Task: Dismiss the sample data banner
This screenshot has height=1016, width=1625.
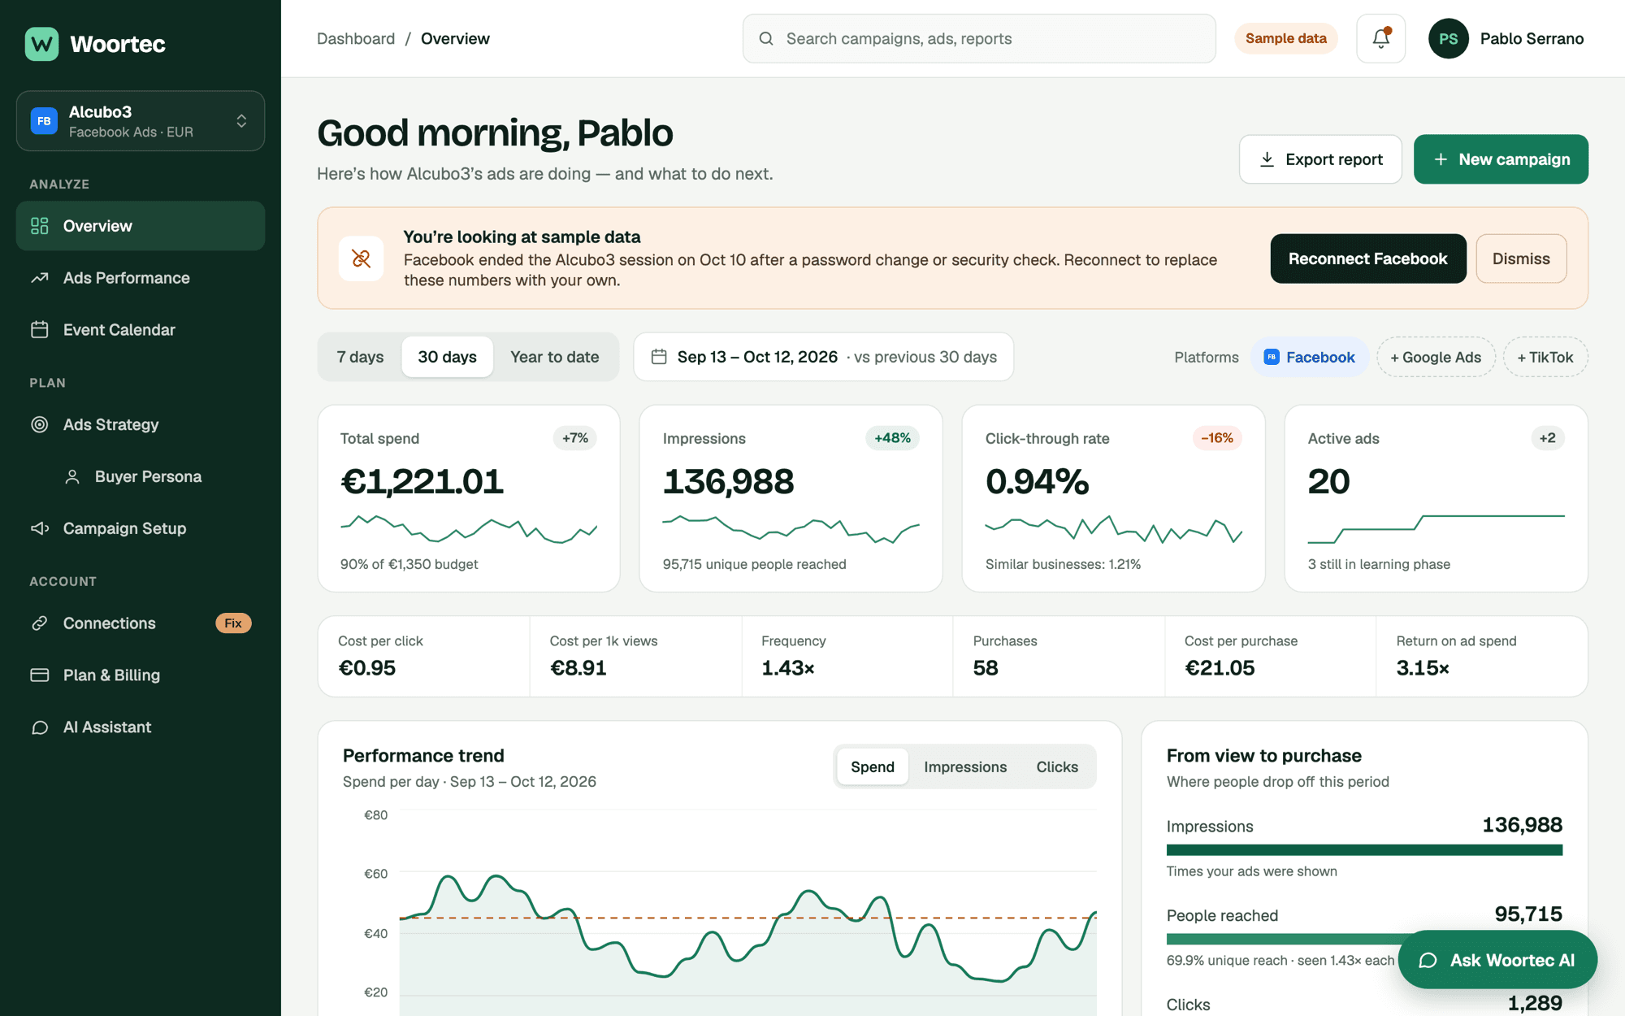Action: coord(1521,258)
